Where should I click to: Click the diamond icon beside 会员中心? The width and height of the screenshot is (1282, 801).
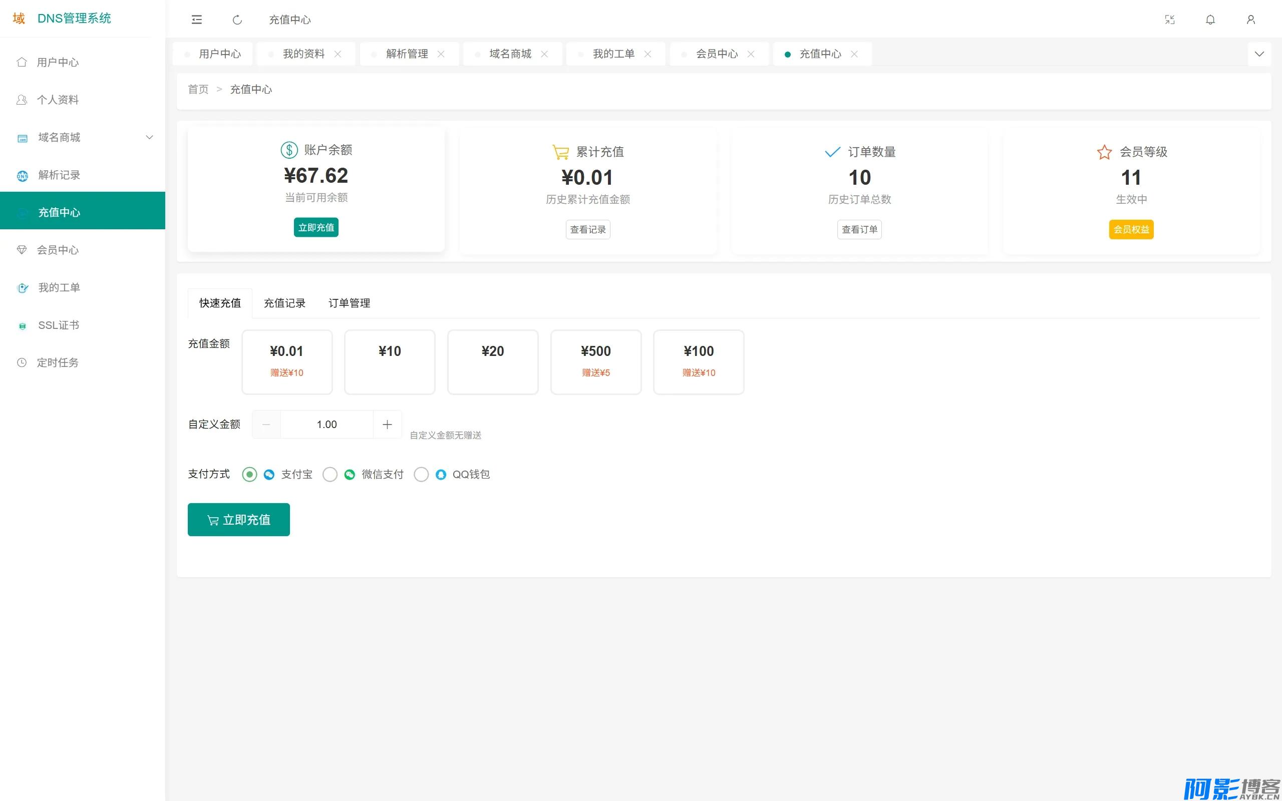pyautogui.click(x=22, y=249)
